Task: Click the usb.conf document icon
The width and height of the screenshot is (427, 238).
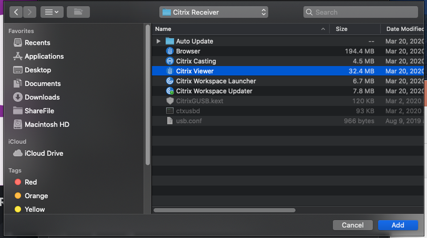Action: (x=170, y=120)
